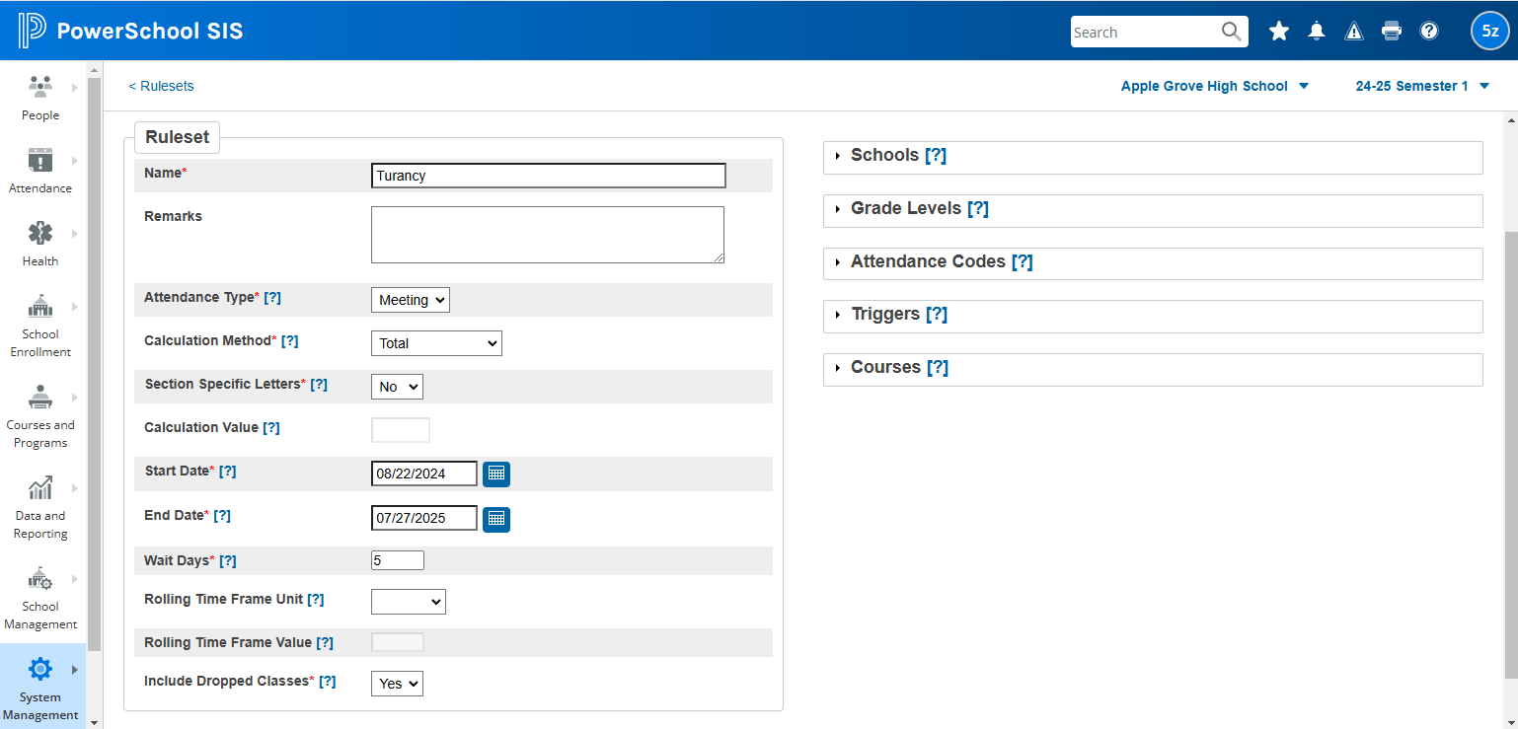
Task: Open help for Grade Levels section
Action: (978, 208)
